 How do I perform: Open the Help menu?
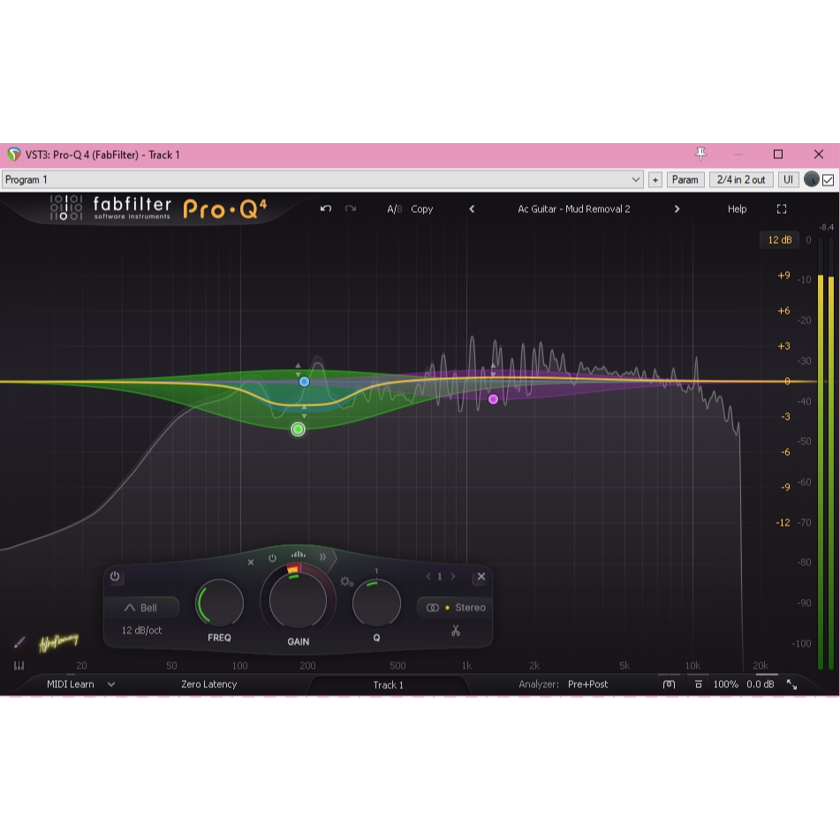click(737, 209)
